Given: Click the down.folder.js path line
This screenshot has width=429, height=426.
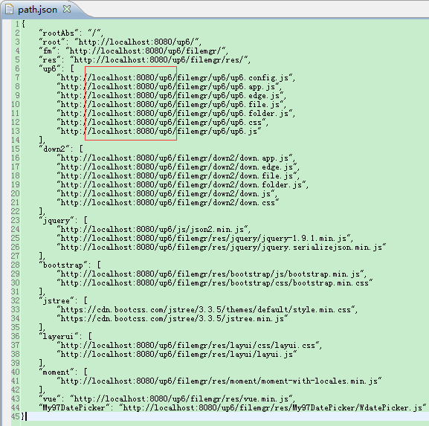Looking at the screenshot, I should pos(182,185).
